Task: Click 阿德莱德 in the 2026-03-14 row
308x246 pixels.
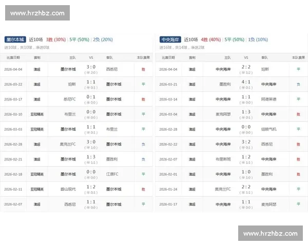Action: [x=268, y=99]
